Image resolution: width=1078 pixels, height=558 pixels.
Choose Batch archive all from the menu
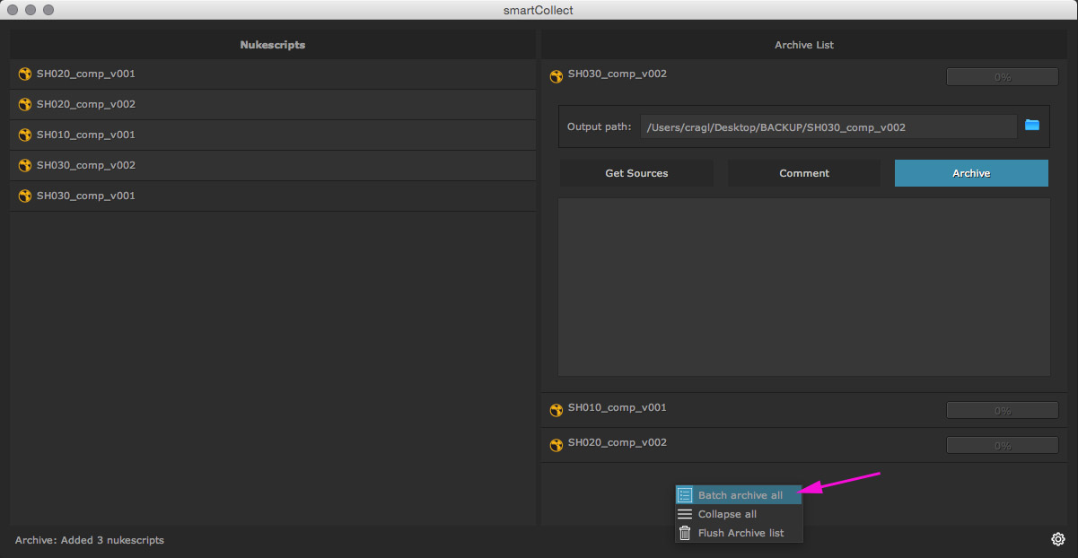point(740,495)
